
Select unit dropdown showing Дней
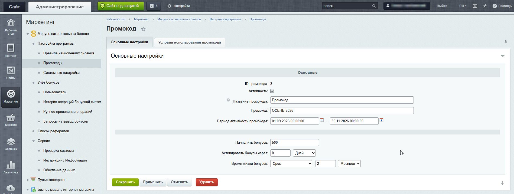click(x=304, y=153)
